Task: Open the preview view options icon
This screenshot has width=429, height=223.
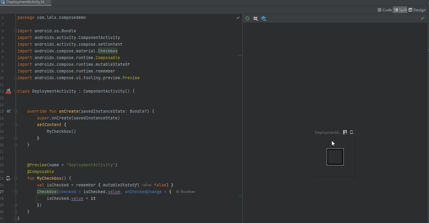Action: click(255, 18)
